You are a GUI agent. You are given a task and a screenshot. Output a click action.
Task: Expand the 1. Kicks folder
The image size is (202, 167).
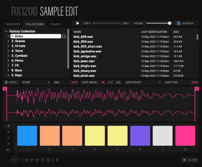(x=8, y=36)
